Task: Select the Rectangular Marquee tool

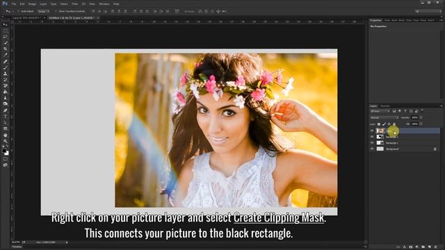Action: [5, 31]
